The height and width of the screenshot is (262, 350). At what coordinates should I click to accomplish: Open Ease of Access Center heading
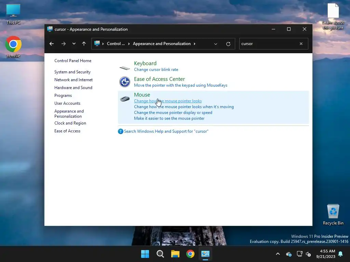click(x=159, y=79)
